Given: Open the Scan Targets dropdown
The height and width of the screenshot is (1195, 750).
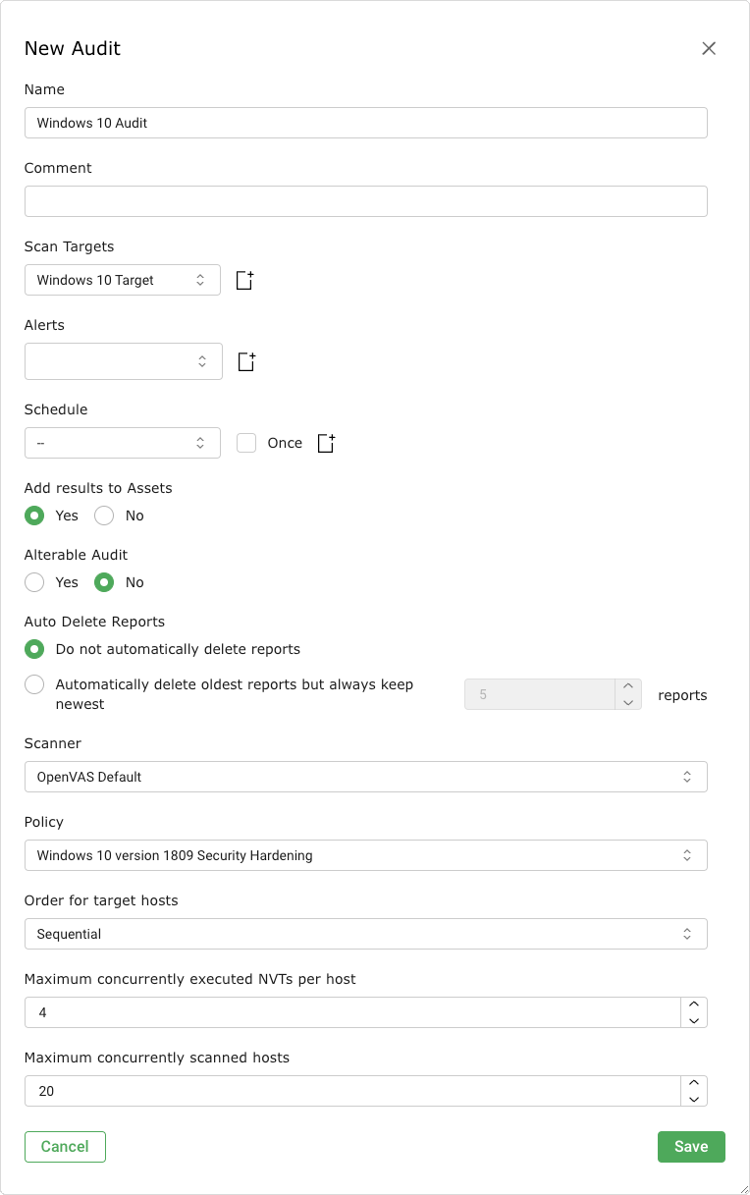Looking at the screenshot, I should (122, 280).
